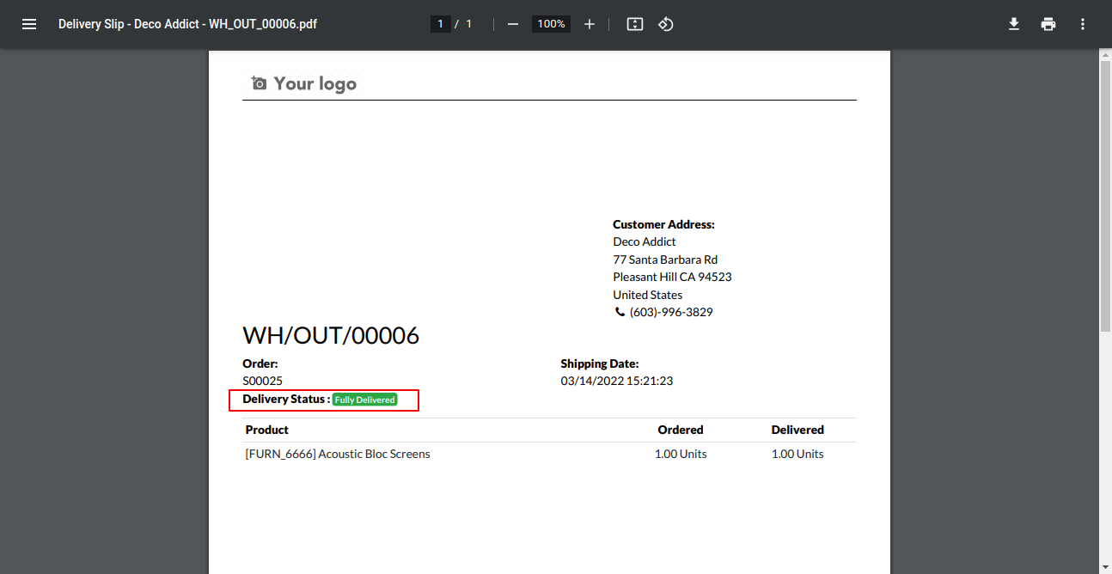This screenshot has width=1112, height=574.
Task: Click the vertical scrollbar thumb
Action: [1105, 196]
